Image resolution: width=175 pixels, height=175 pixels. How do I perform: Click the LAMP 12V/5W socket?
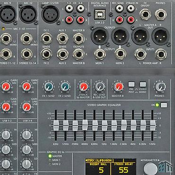(x=51, y=14)
